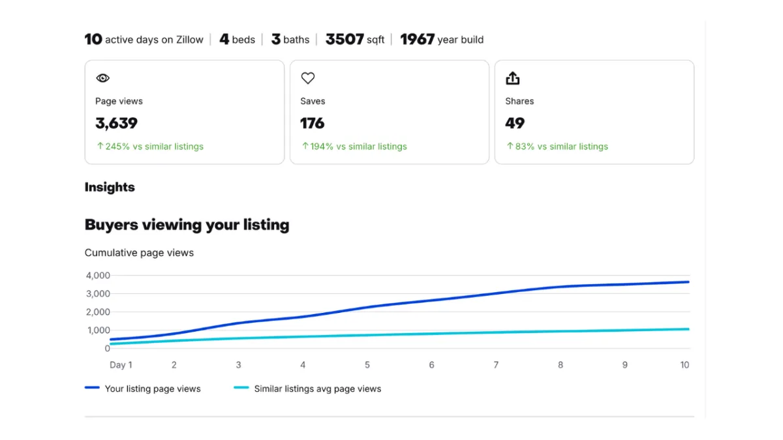The image size is (783, 440).
Task: Click the 4,000 y-axis label
Action: tap(98, 275)
